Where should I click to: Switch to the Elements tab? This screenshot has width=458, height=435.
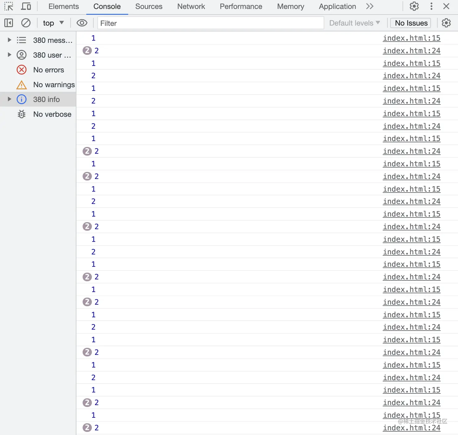click(63, 6)
